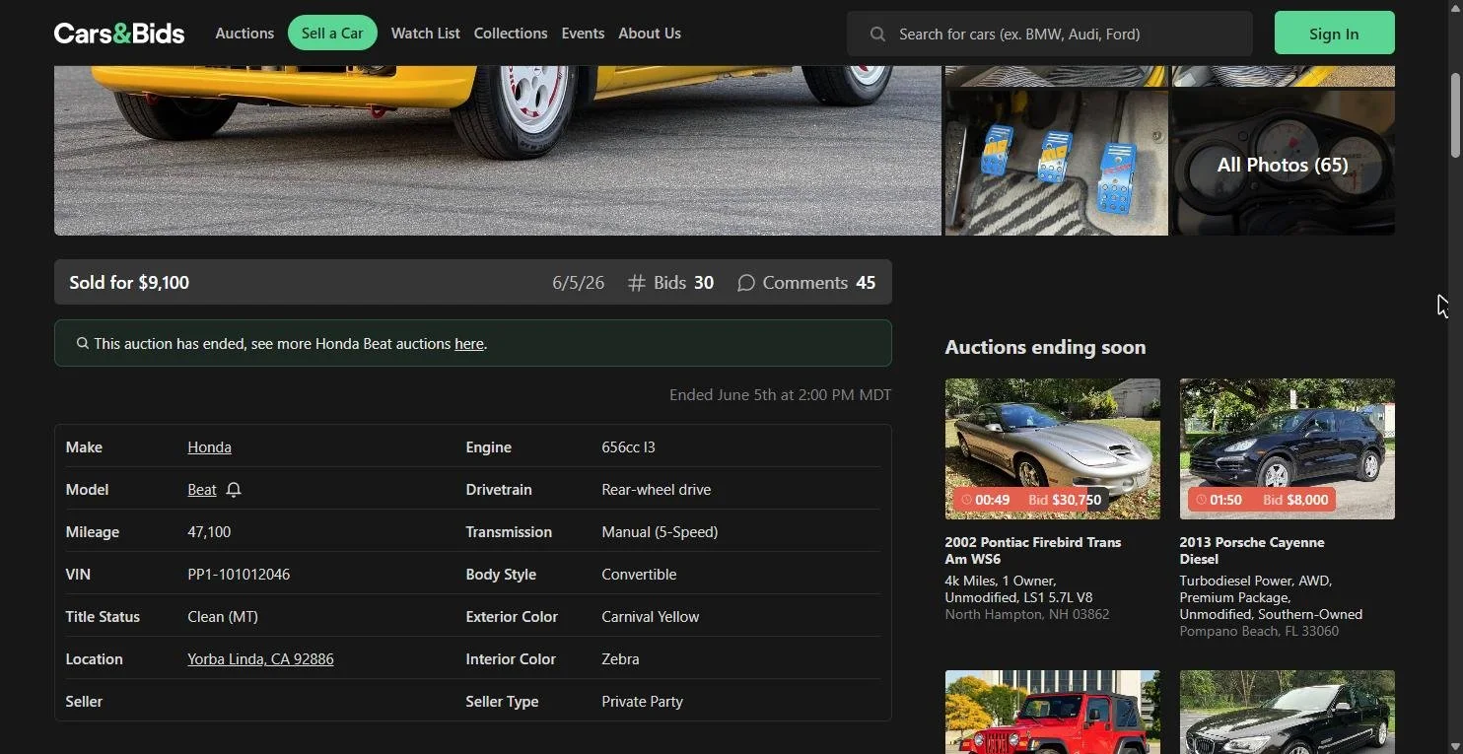Click the bell icon next to Beat

[x=234, y=490]
